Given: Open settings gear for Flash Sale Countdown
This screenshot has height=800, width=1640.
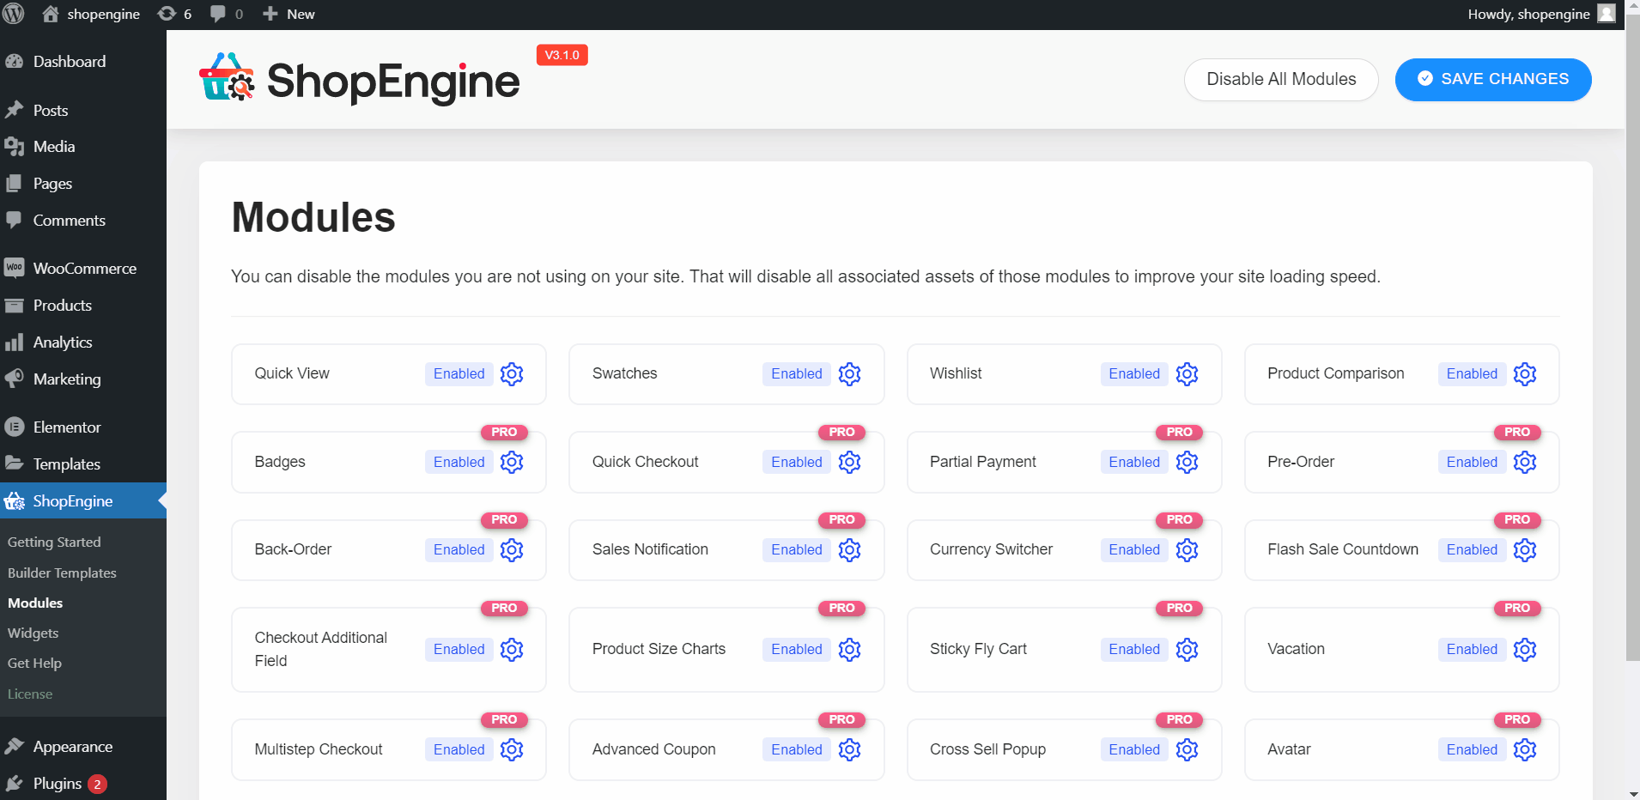Looking at the screenshot, I should (1525, 549).
